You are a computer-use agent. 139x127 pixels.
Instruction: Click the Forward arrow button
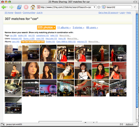click(11, 7)
